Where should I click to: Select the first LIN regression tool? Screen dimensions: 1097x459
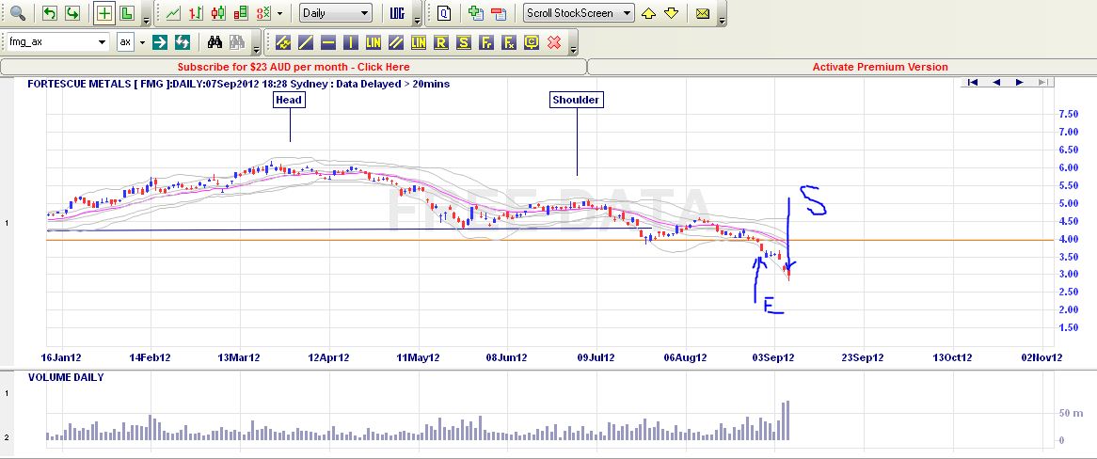pyautogui.click(x=373, y=42)
